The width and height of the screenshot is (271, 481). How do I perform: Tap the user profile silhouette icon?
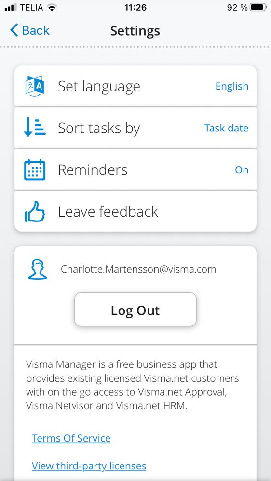38,269
